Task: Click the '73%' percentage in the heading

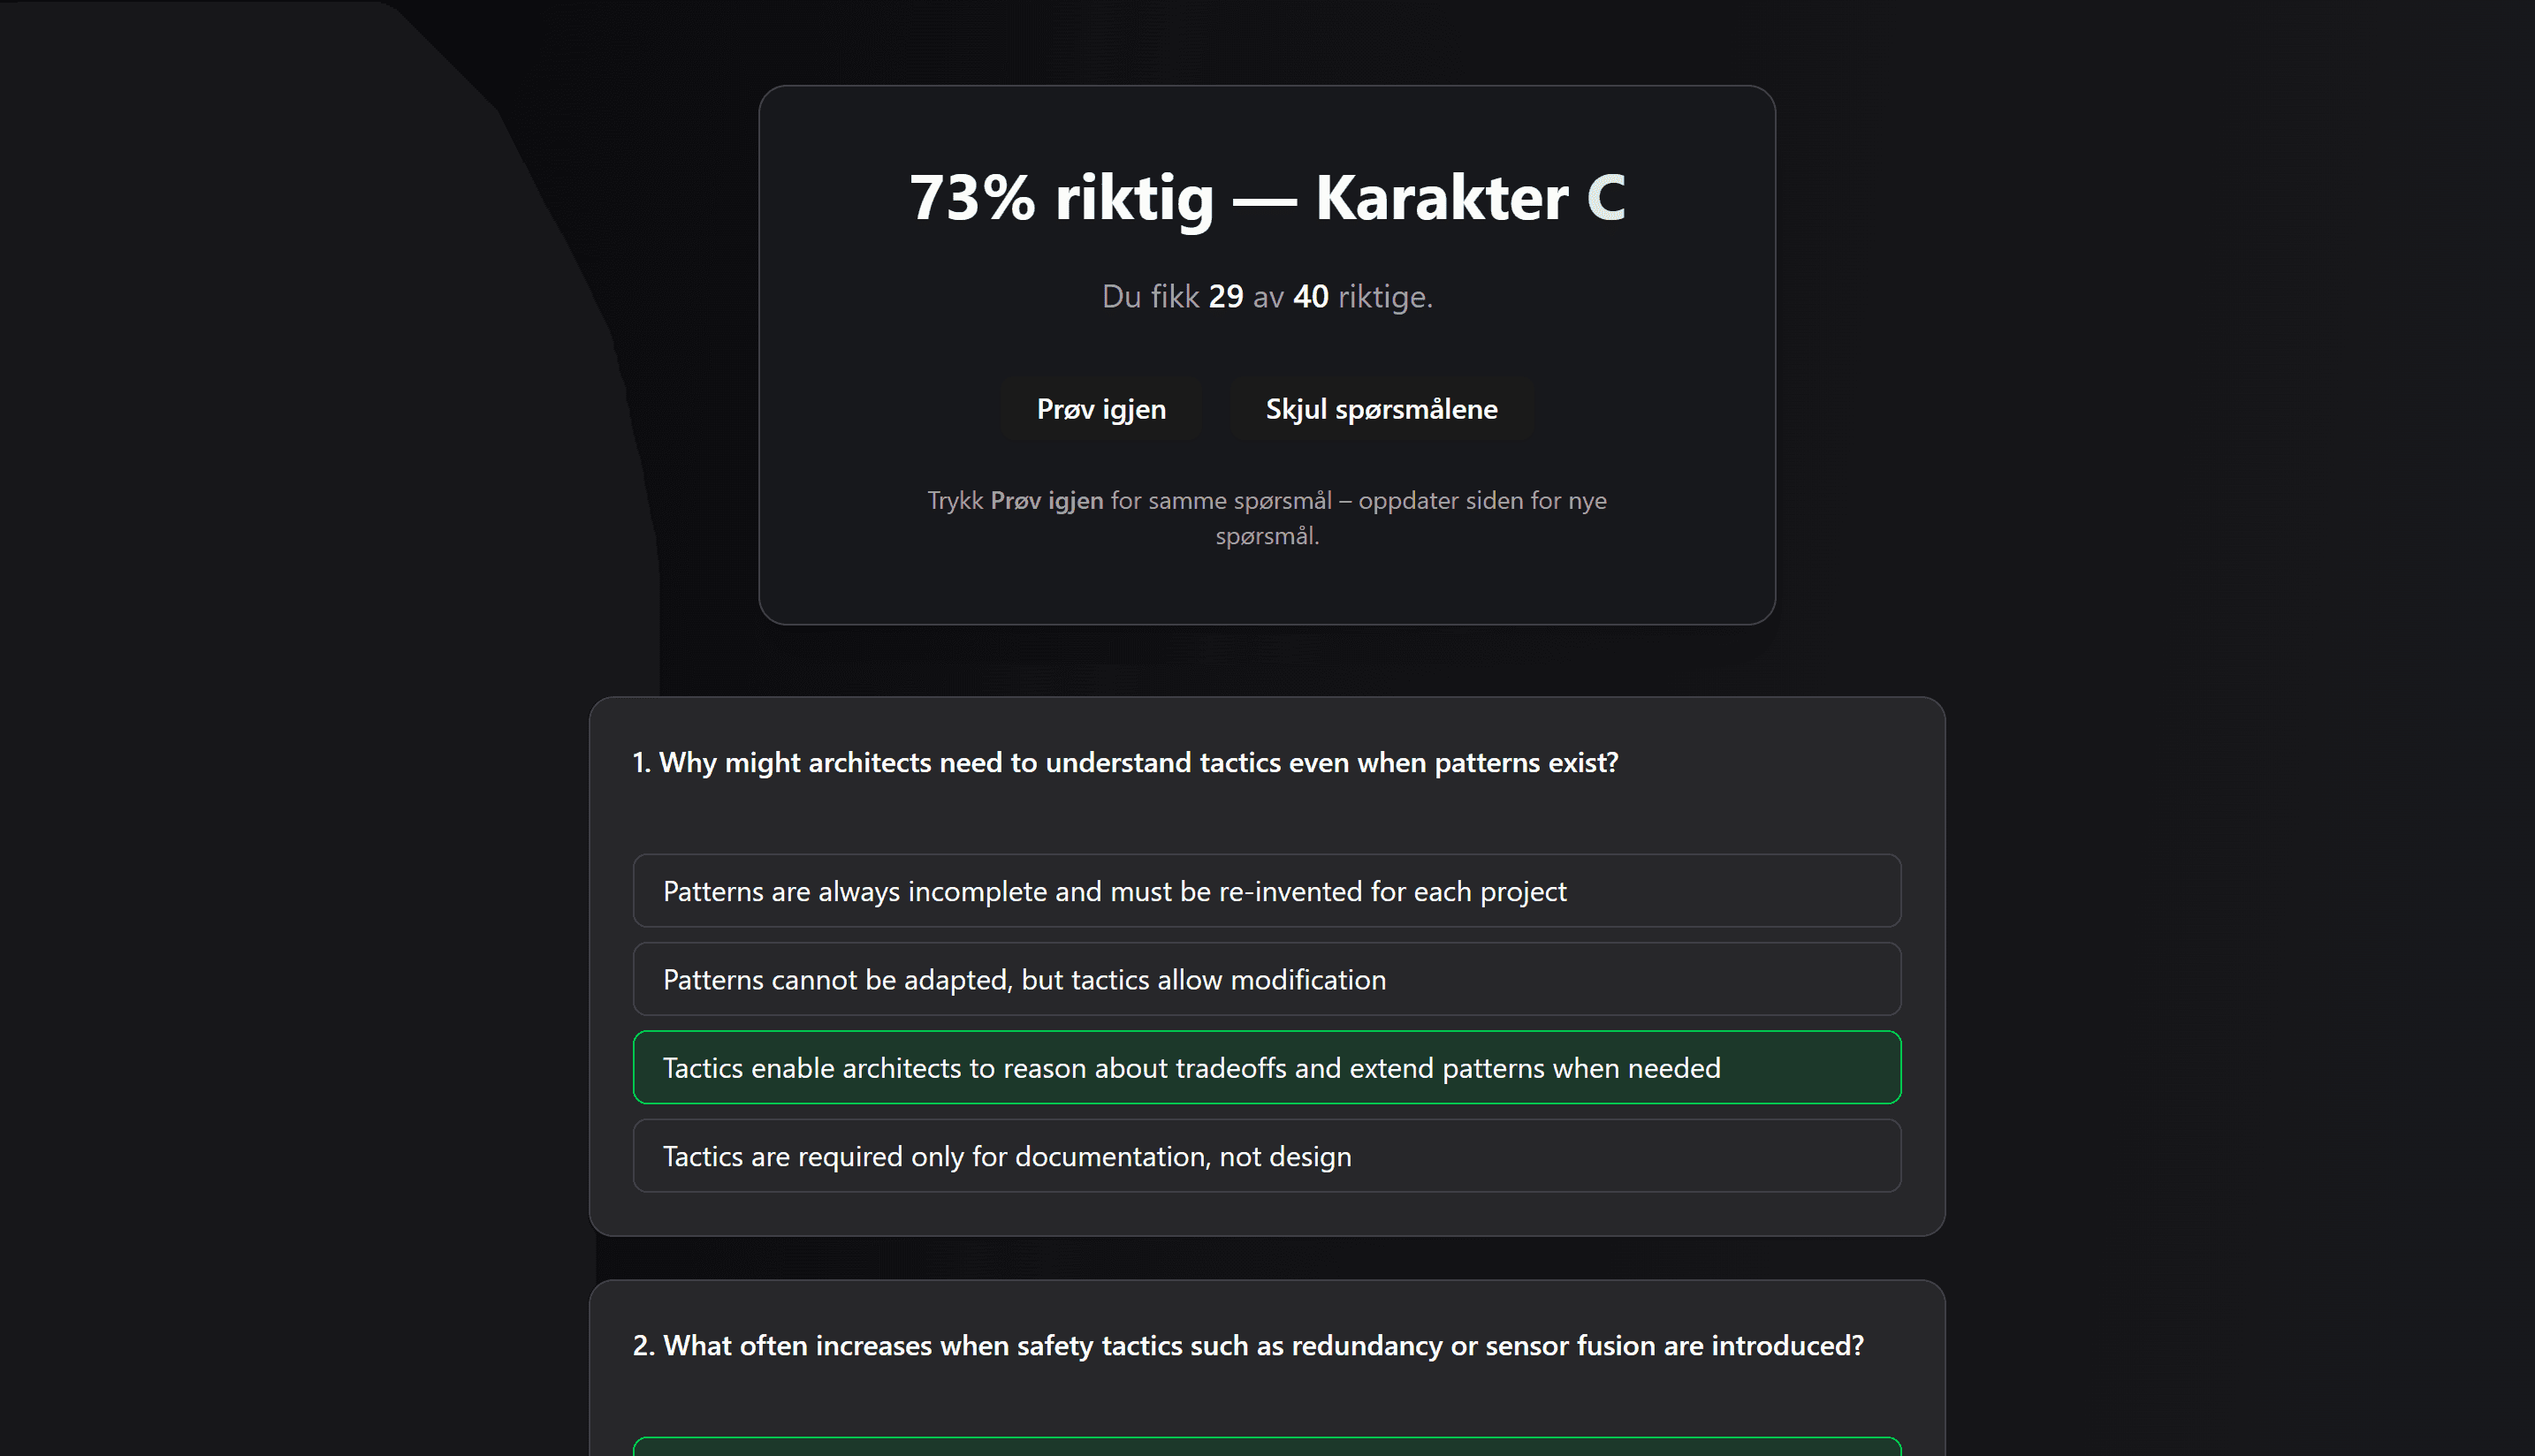Action: [x=971, y=197]
